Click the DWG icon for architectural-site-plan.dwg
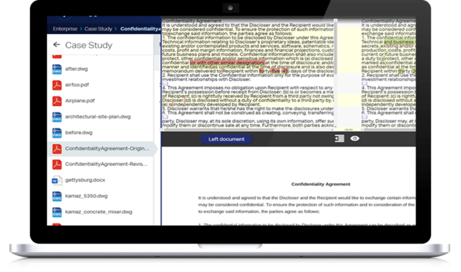The height and width of the screenshot is (272, 461). (x=56, y=116)
